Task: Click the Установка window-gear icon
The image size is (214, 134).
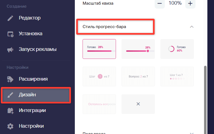Action: pyautogui.click(x=10, y=34)
